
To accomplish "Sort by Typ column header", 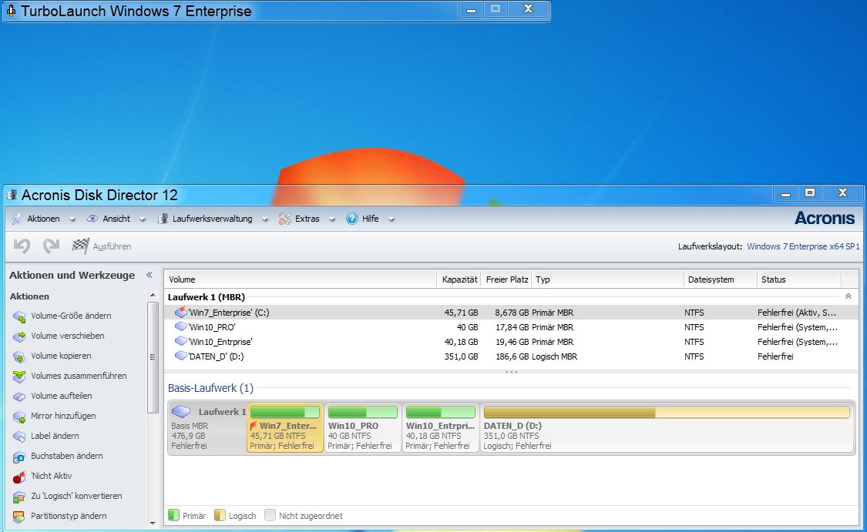I will pyautogui.click(x=608, y=279).
